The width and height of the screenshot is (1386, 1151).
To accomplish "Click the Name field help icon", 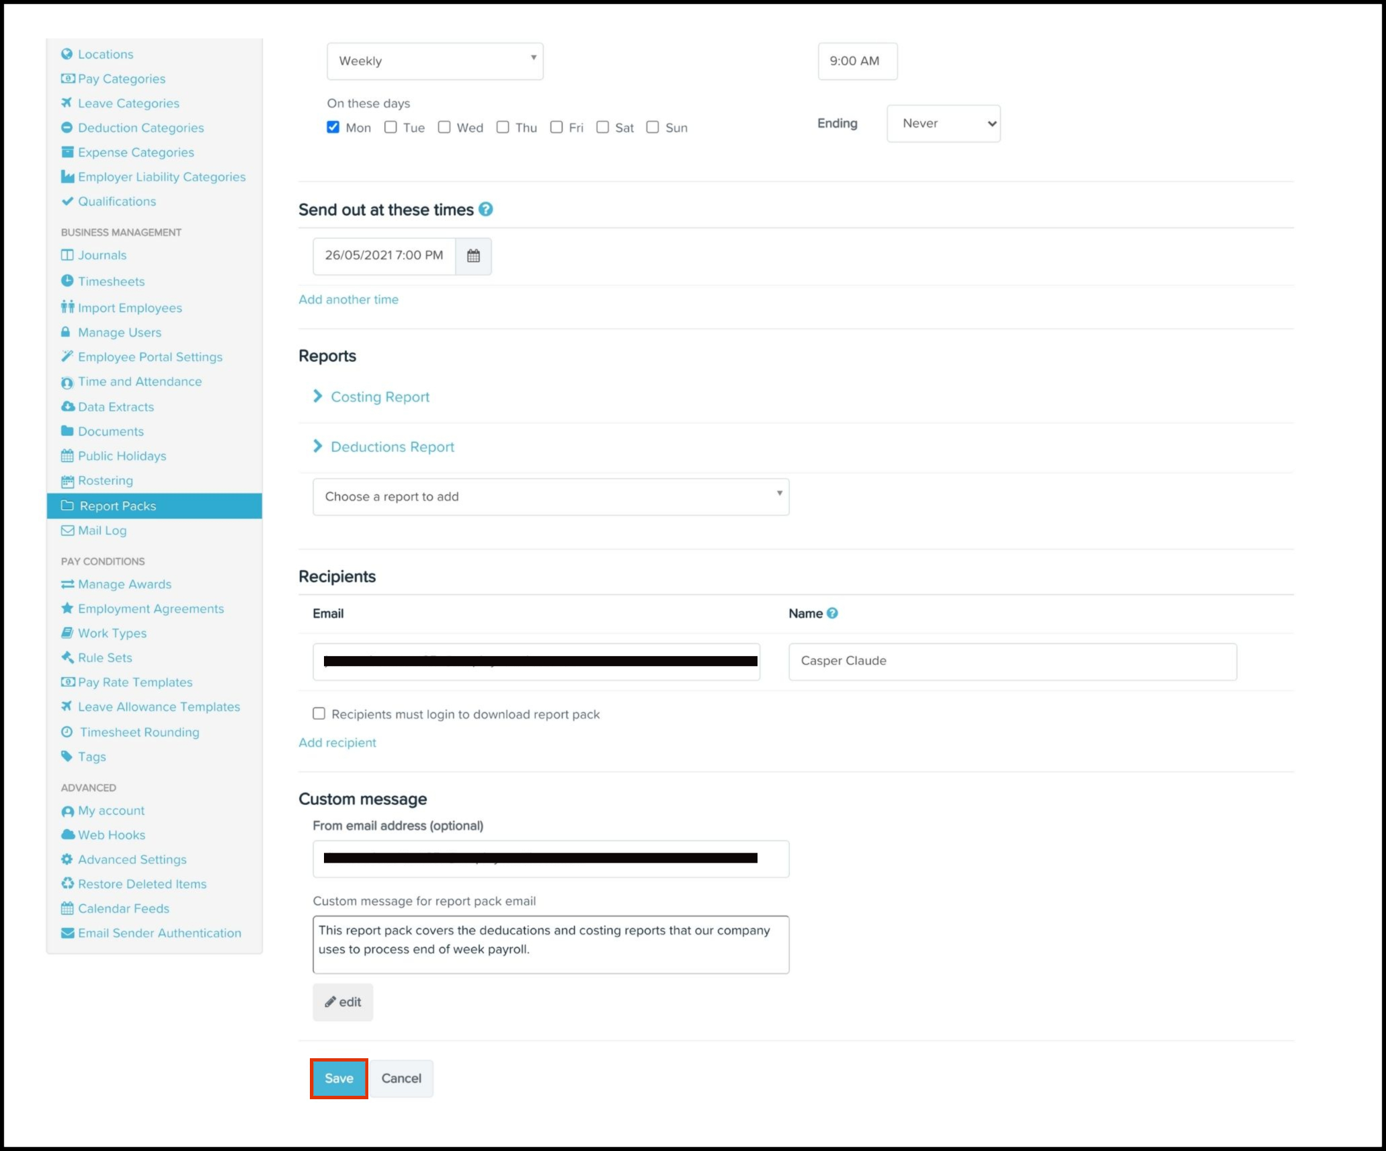I will click(832, 613).
